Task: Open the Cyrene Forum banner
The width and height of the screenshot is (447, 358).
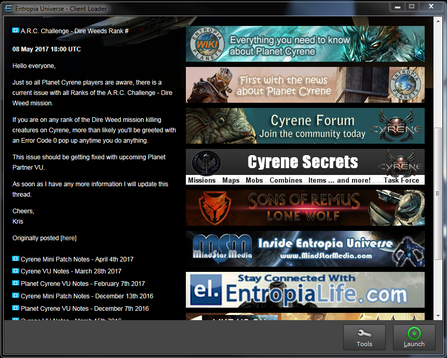Action: click(305, 126)
